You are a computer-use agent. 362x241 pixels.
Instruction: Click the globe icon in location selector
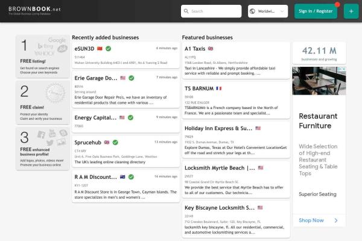[252, 11]
